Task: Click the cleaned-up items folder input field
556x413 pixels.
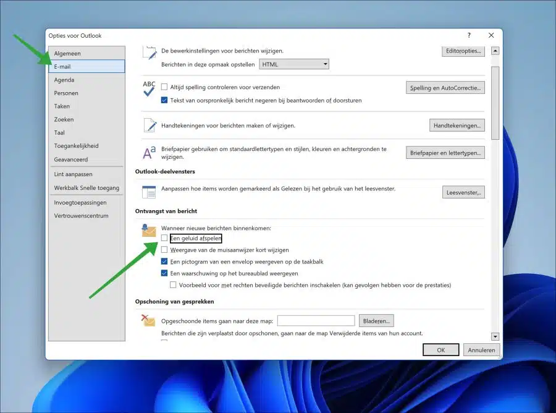Action: point(316,321)
